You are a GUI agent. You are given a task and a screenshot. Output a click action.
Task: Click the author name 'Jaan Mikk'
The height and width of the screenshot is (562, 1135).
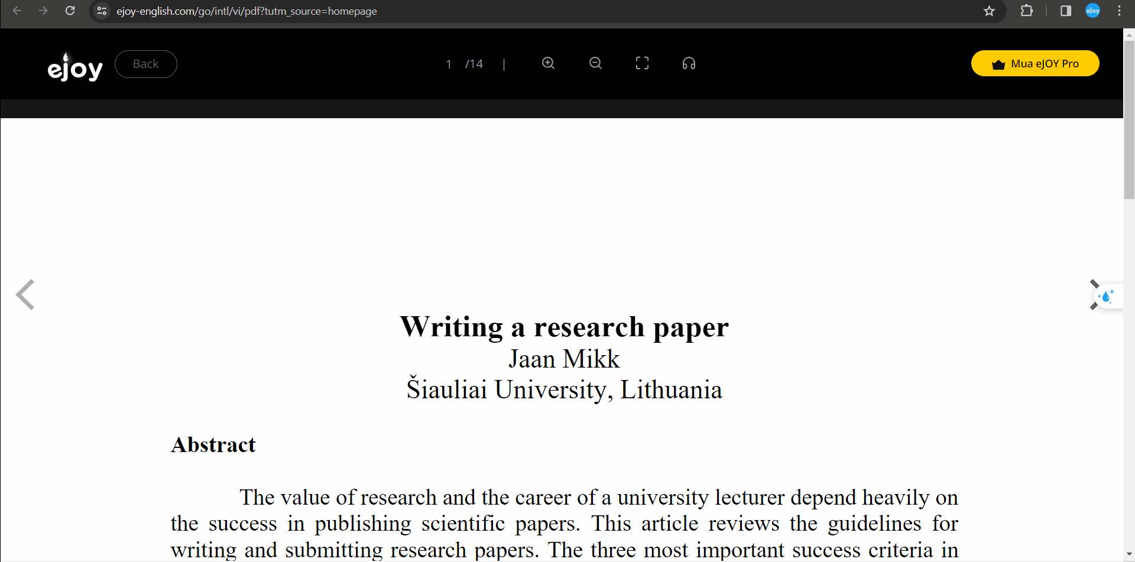pyautogui.click(x=565, y=359)
